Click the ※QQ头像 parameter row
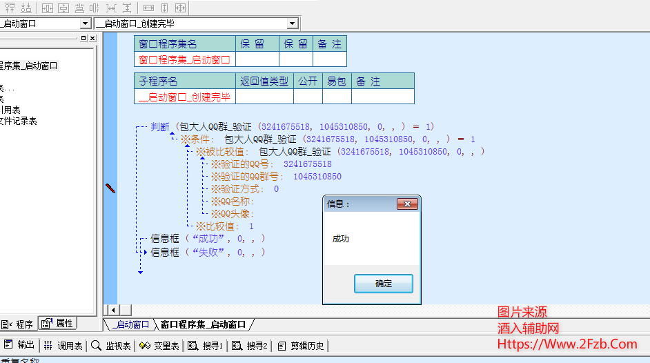The image size is (650, 363). 232,214
